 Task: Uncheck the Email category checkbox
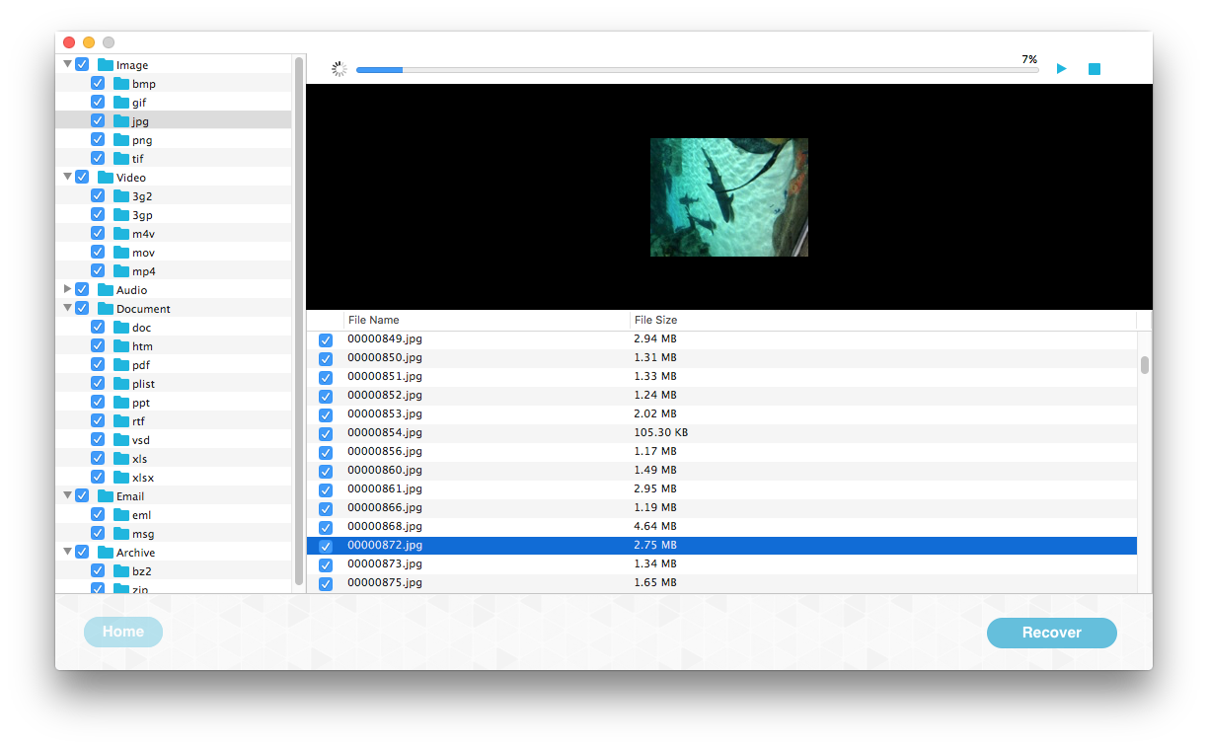[x=82, y=496]
